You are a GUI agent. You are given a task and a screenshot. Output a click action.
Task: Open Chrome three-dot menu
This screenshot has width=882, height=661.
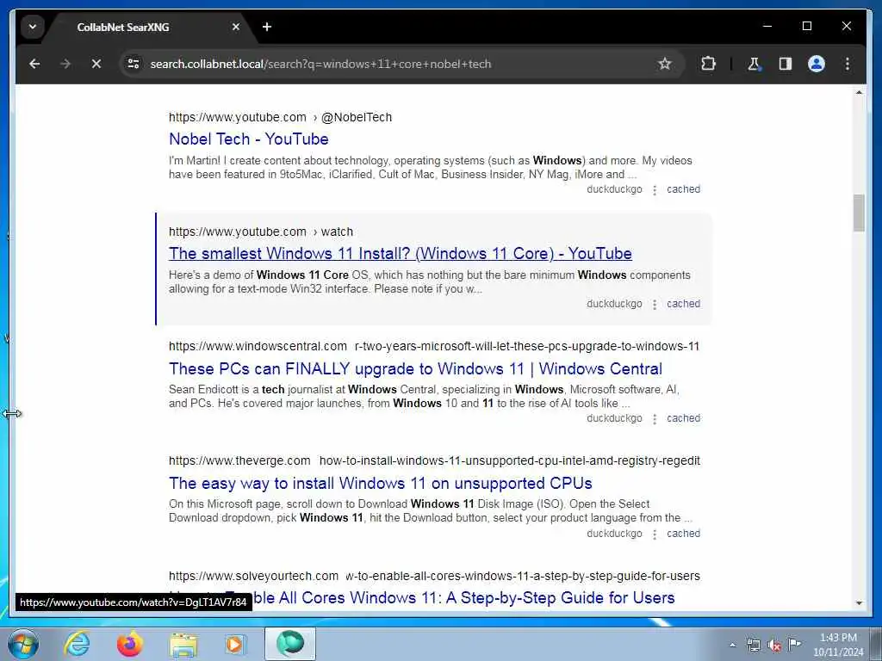[848, 64]
